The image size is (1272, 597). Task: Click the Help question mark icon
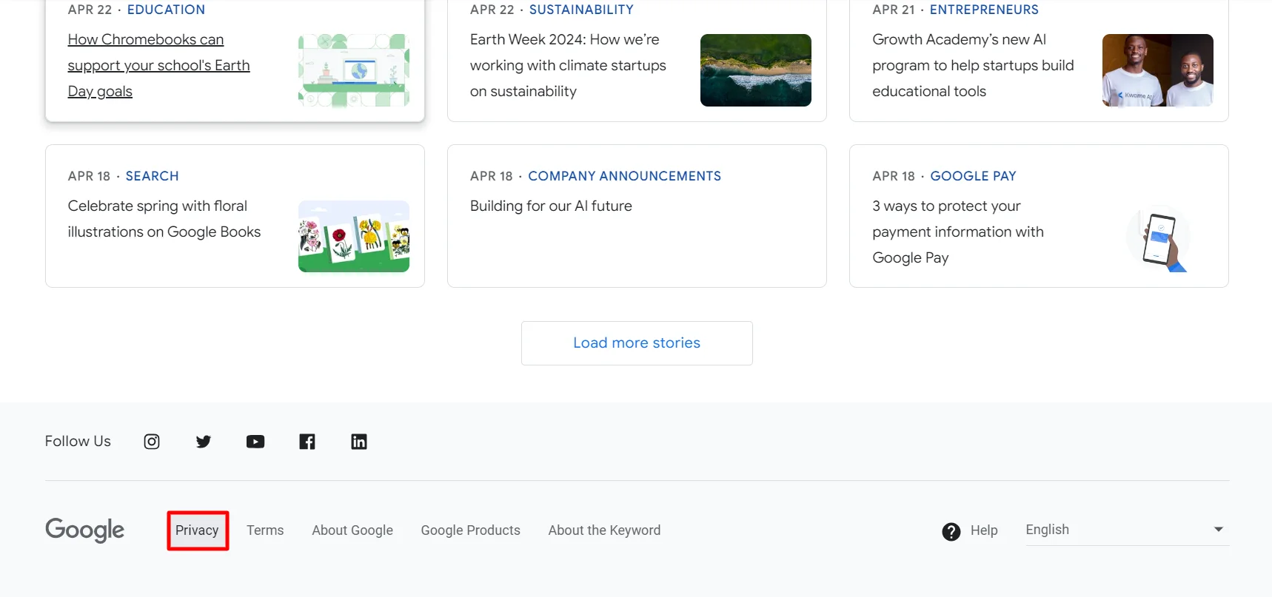[x=951, y=531]
